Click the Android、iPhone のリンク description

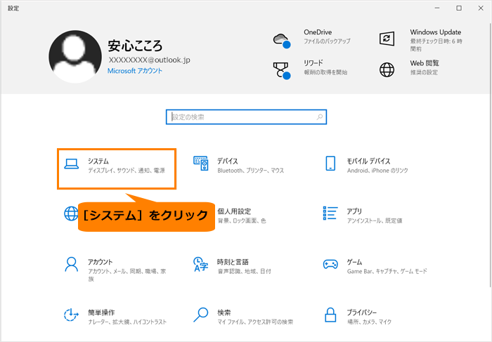coord(377,171)
